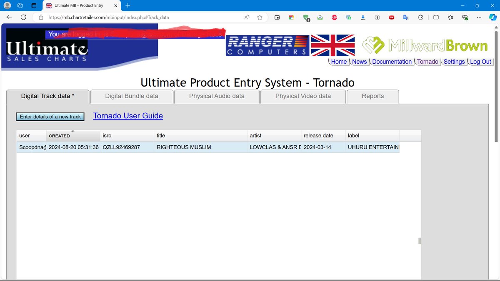Go back using the browser back arrow
Image resolution: width=500 pixels, height=281 pixels.
pos(9,17)
